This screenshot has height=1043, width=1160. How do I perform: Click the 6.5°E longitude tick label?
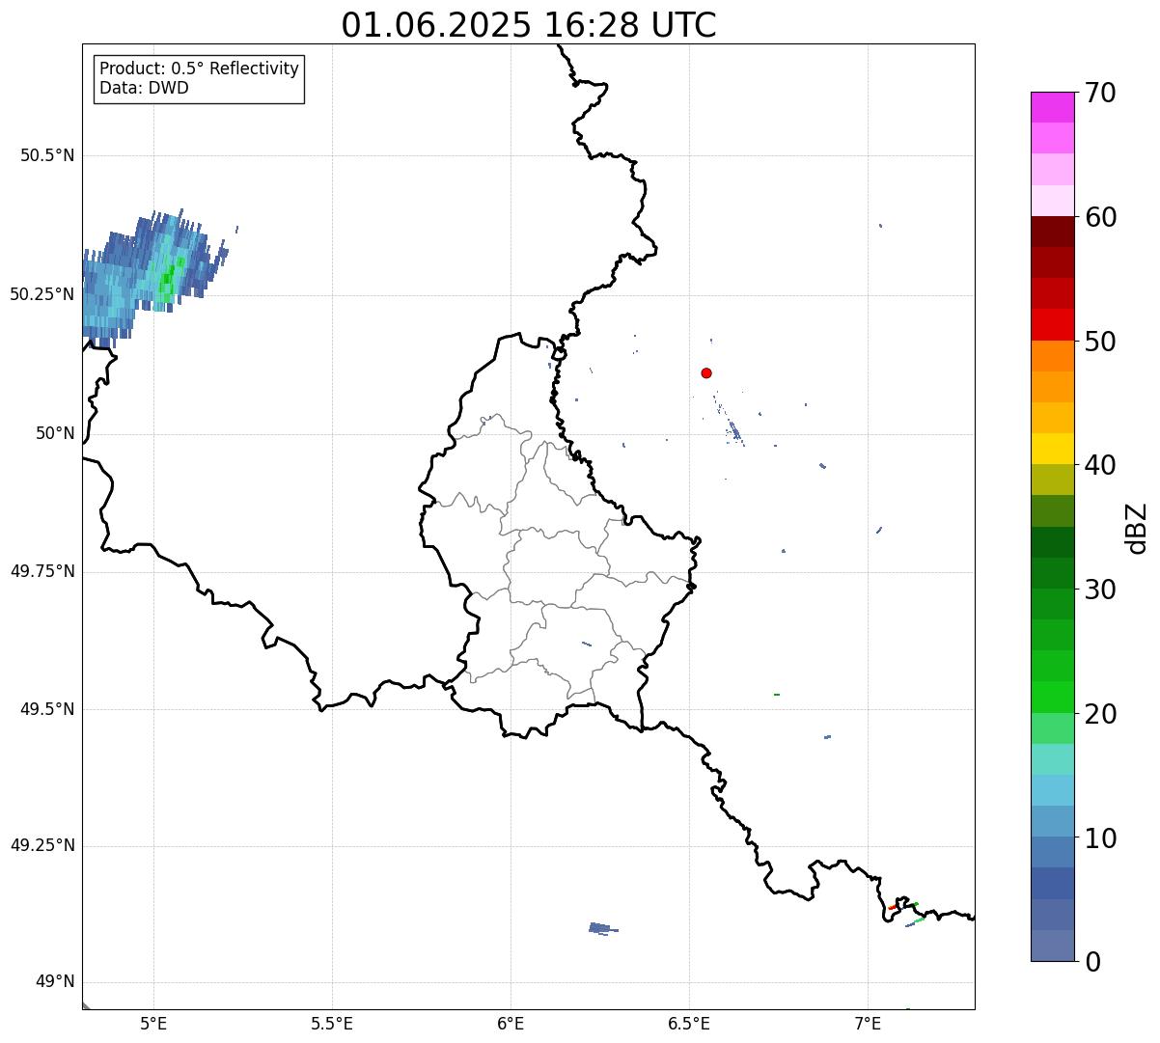click(689, 1023)
